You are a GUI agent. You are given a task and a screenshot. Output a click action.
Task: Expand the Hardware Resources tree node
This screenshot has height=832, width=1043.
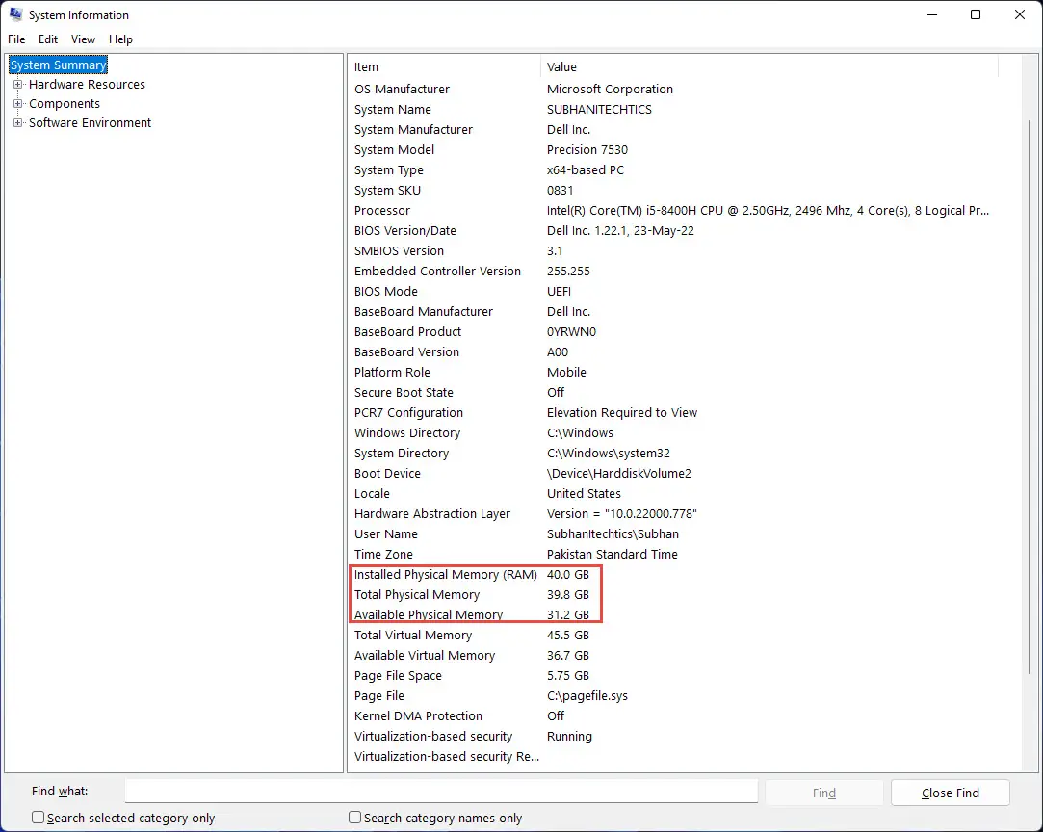[18, 85]
